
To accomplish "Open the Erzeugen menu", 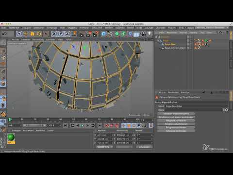I will 26,28.
